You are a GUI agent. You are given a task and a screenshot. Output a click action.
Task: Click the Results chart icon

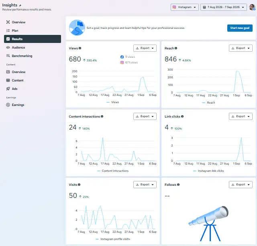point(8,39)
